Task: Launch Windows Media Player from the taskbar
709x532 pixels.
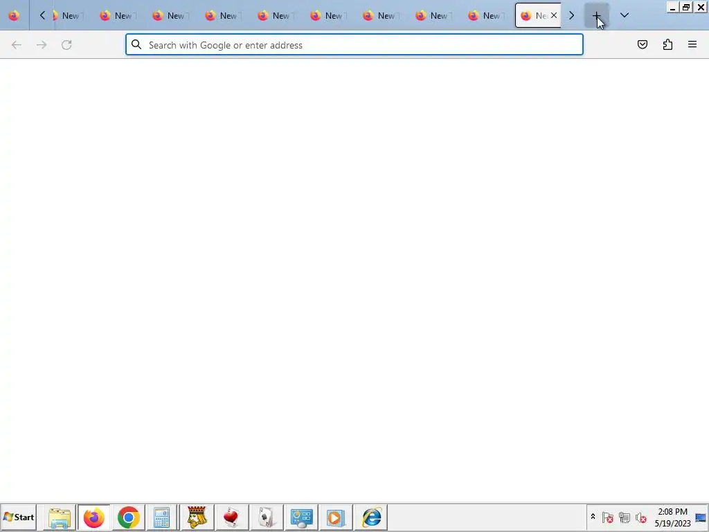Action: pyautogui.click(x=336, y=517)
